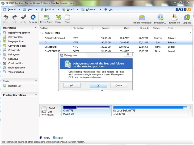Select C: (NTFS) block in disk map
The width and height of the screenshot is (194, 146).
[86, 111]
